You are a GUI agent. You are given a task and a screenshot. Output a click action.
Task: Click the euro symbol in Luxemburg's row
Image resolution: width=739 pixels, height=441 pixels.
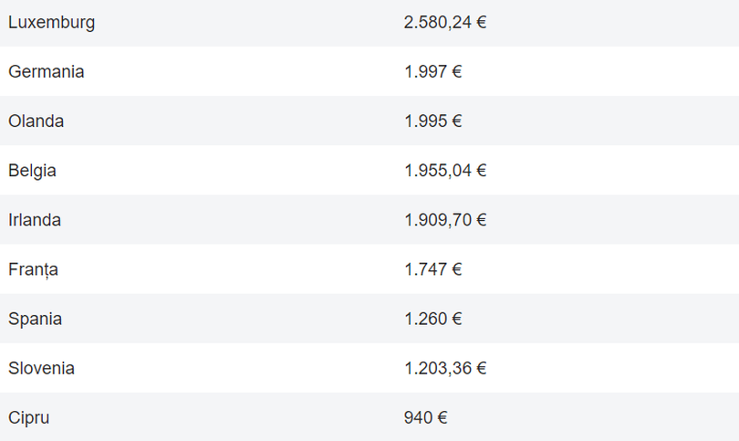(481, 22)
